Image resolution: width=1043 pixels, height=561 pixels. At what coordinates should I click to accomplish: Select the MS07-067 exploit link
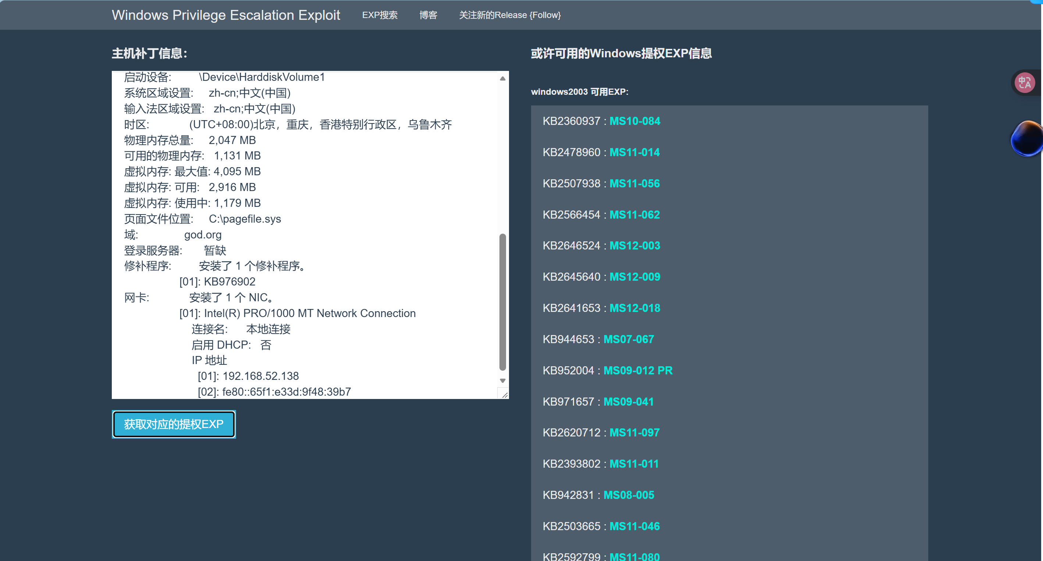point(629,339)
